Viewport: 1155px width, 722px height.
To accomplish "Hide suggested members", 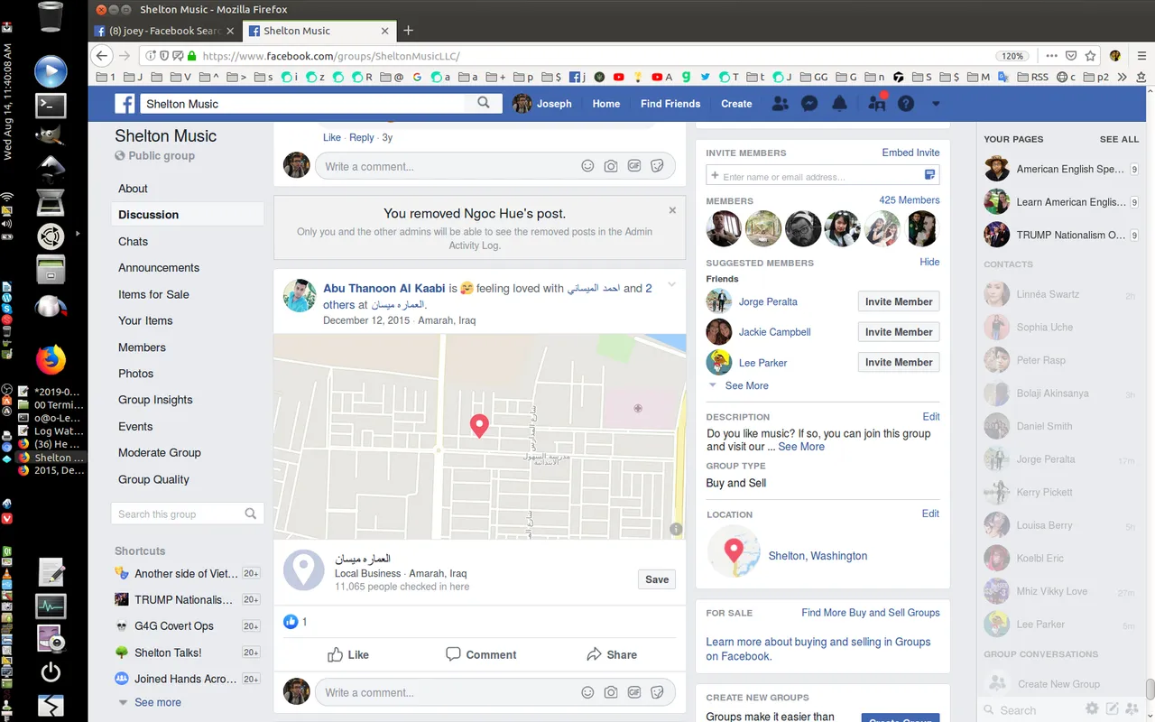I will (x=929, y=262).
